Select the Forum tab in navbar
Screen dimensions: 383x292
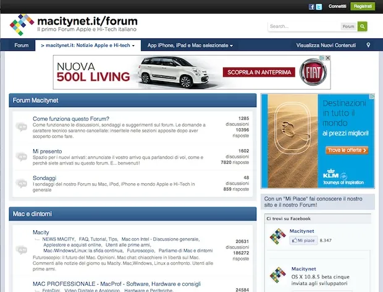[x=22, y=45]
